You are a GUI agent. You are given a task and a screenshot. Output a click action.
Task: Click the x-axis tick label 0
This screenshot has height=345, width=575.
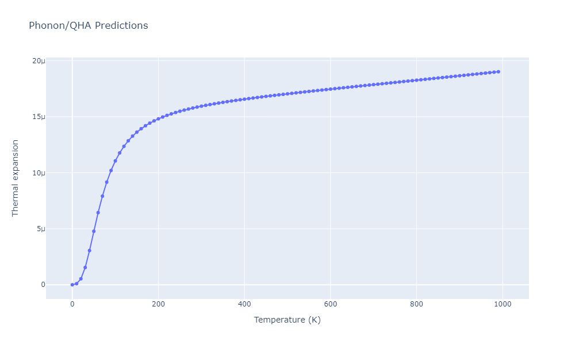tap(72, 304)
